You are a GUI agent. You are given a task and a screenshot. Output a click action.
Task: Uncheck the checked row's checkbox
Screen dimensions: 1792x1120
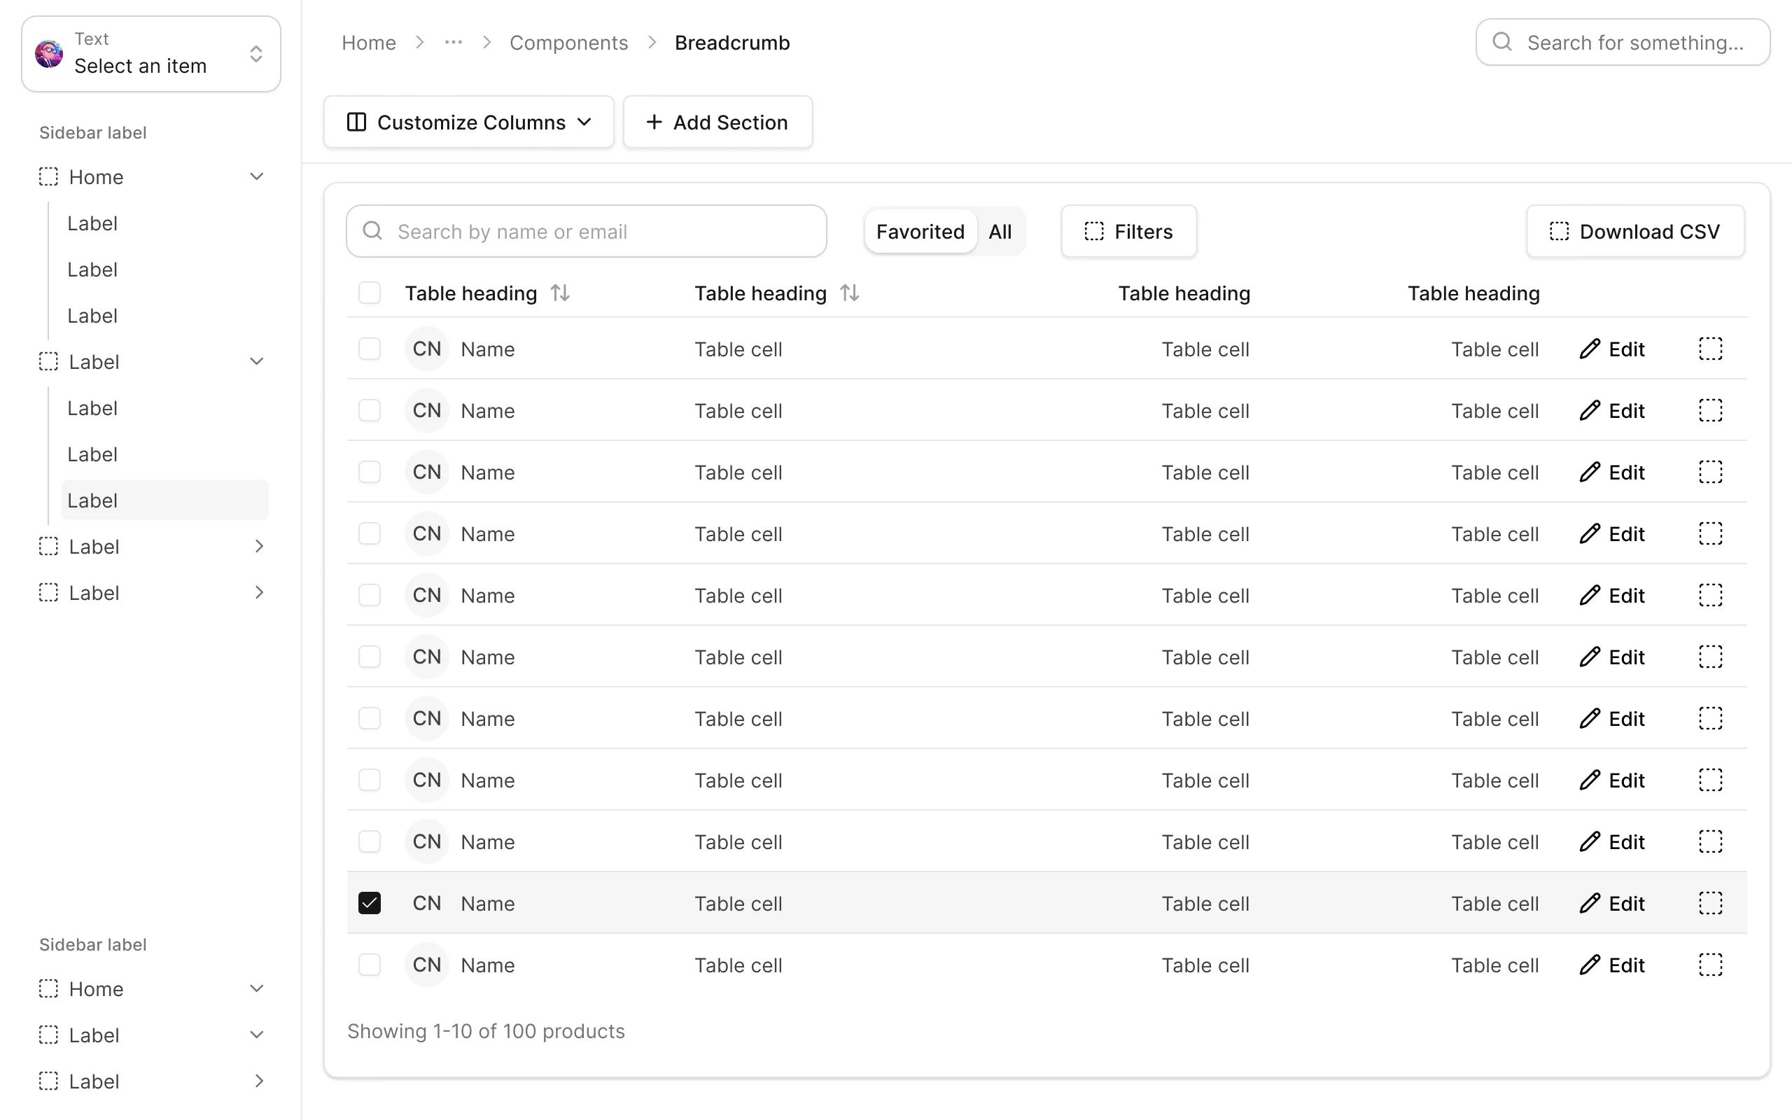(370, 903)
